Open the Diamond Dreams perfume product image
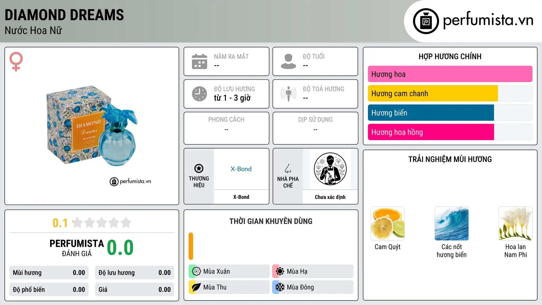The height and width of the screenshot is (305, 542). pyautogui.click(x=92, y=126)
